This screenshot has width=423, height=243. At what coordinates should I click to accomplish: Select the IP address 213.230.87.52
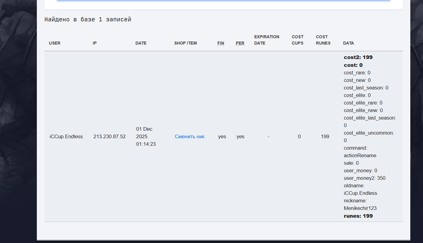[x=109, y=136]
